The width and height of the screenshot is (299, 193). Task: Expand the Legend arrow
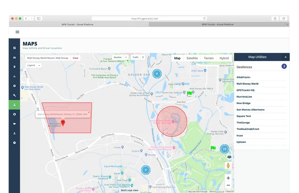(39, 65)
